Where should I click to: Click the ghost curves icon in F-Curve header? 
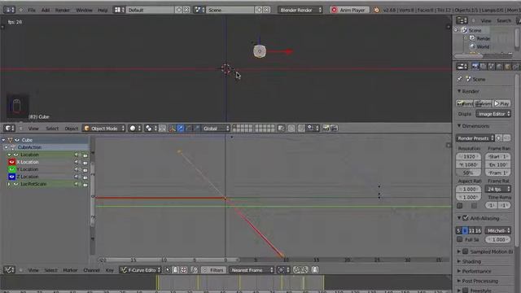pyautogui.click(x=315, y=270)
